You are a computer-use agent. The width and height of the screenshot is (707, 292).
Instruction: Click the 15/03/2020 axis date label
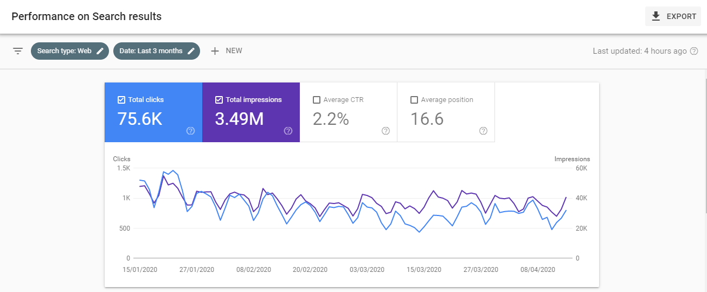(x=424, y=270)
